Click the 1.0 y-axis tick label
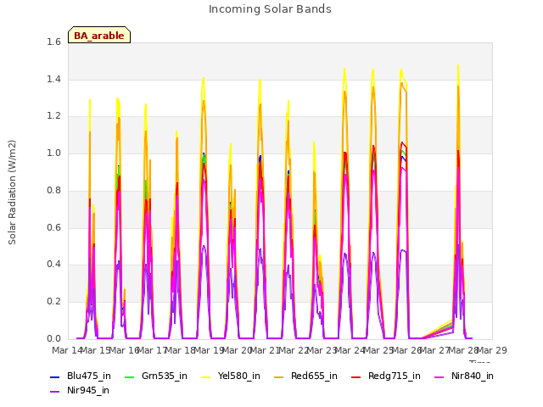This screenshot has height=407, width=543. click(53, 153)
